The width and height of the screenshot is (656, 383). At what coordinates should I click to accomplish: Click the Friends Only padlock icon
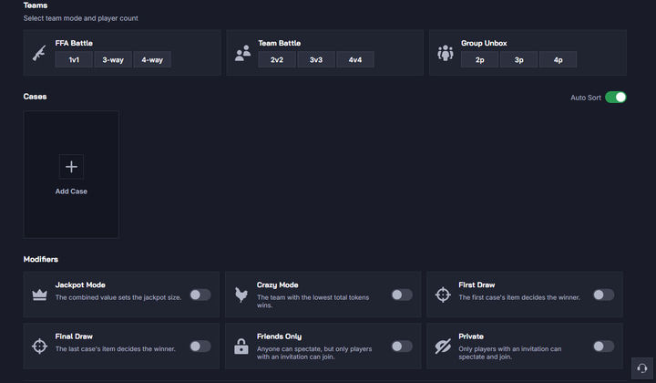coord(241,347)
